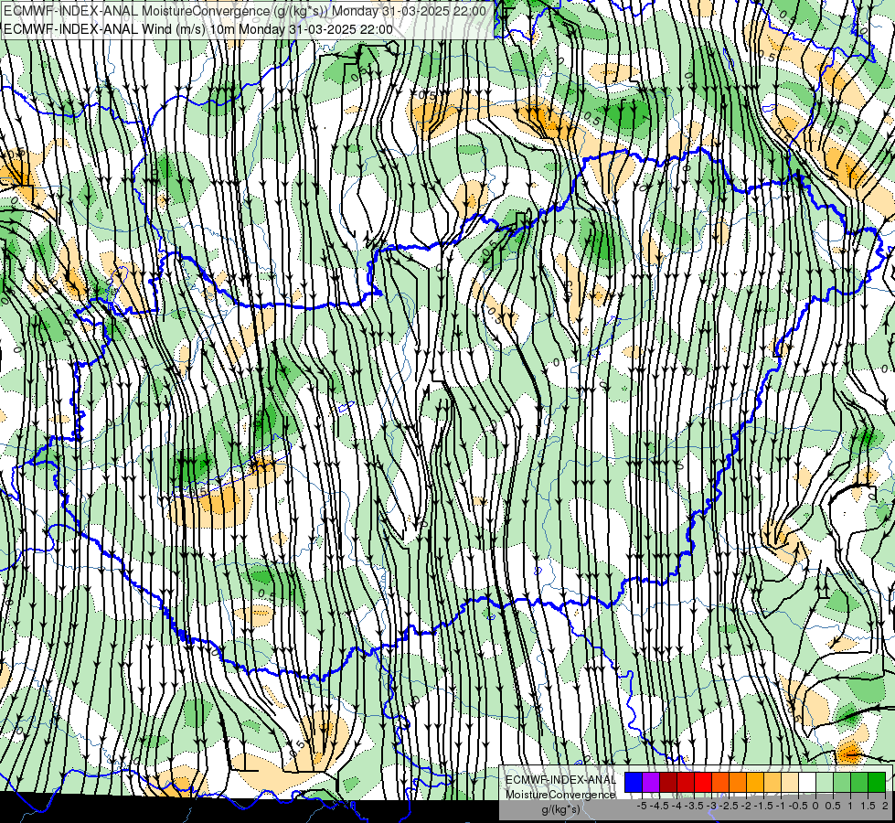895x823 pixels.
Task: Pick legend swatch between -3.5 and -3
Action: tap(703, 782)
